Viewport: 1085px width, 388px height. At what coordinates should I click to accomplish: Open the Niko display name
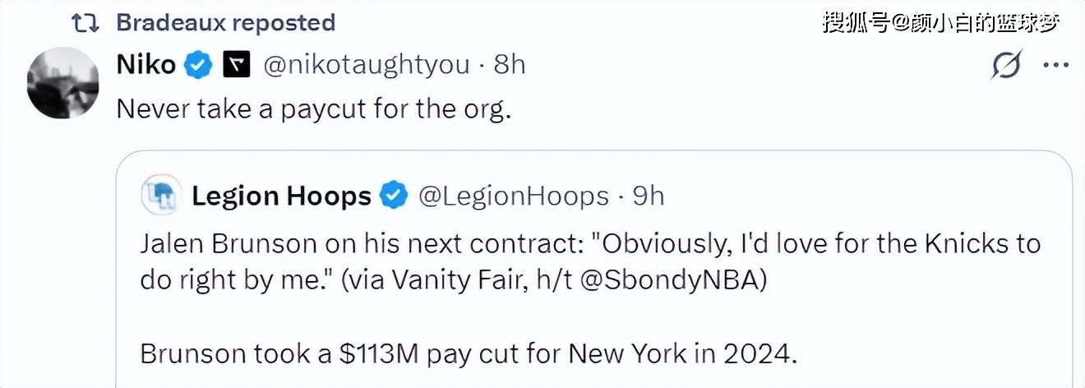point(146,65)
